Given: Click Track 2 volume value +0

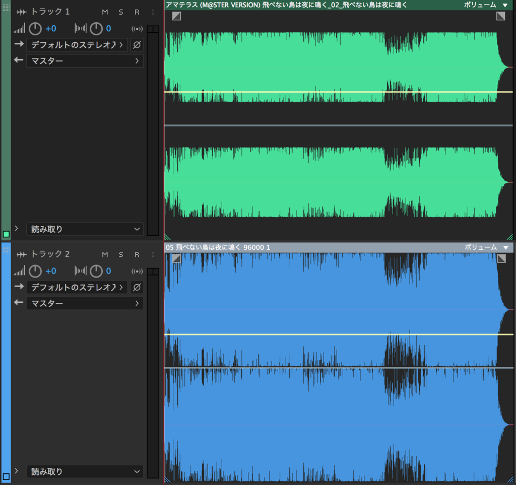Looking at the screenshot, I should tap(51, 271).
